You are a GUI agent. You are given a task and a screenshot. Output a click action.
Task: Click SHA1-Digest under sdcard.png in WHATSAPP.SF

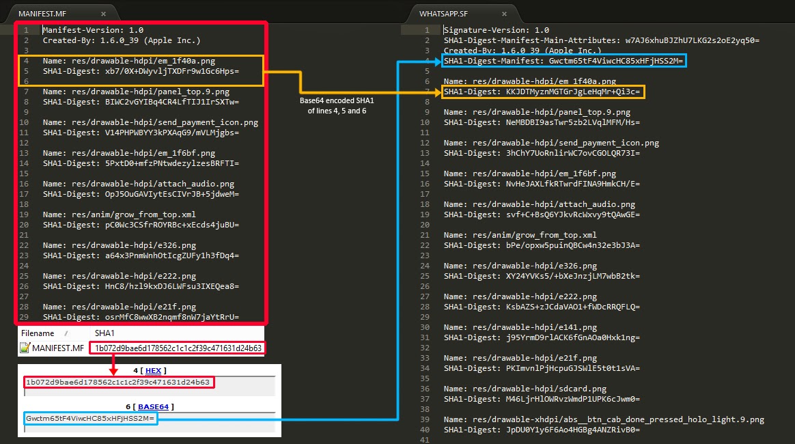click(542, 400)
